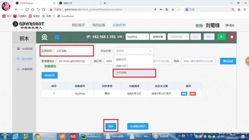Click the greyed 删除 button in green toolbar
Screen dimensions: 249x140
click(x=209, y=37)
